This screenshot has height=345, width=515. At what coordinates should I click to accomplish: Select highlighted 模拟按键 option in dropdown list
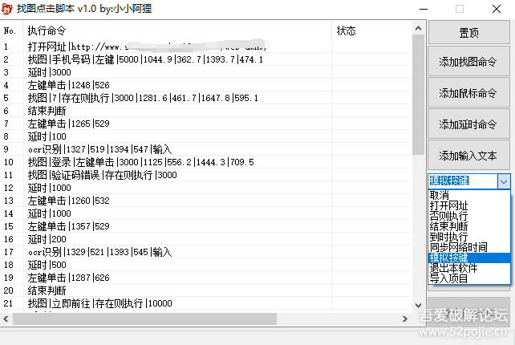[x=469, y=258]
